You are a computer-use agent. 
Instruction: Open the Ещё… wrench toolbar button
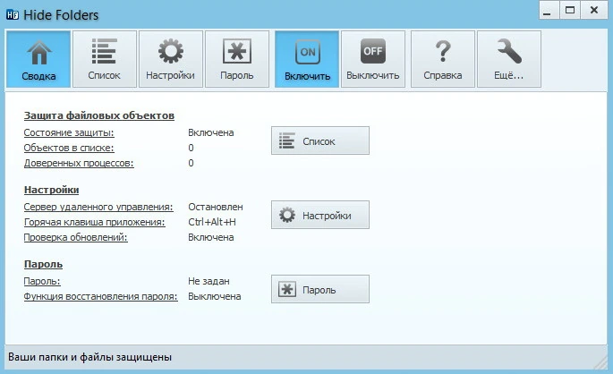pyautogui.click(x=509, y=59)
